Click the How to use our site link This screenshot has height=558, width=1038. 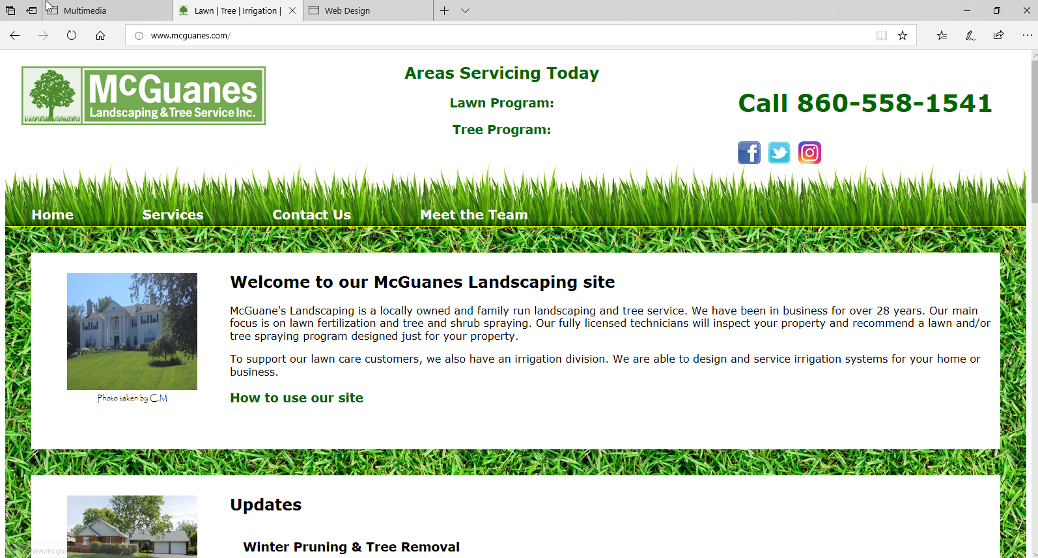pyautogui.click(x=296, y=398)
